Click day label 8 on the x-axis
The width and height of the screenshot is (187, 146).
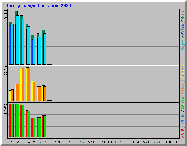click(x=50, y=142)
